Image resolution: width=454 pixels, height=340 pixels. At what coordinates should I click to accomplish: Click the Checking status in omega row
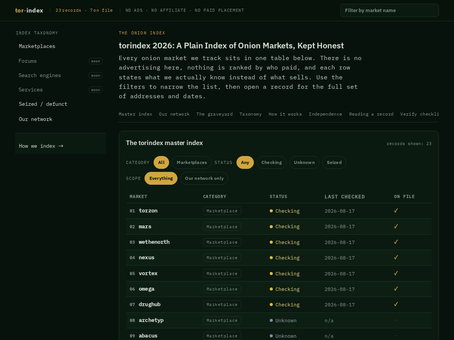(x=285, y=289)
